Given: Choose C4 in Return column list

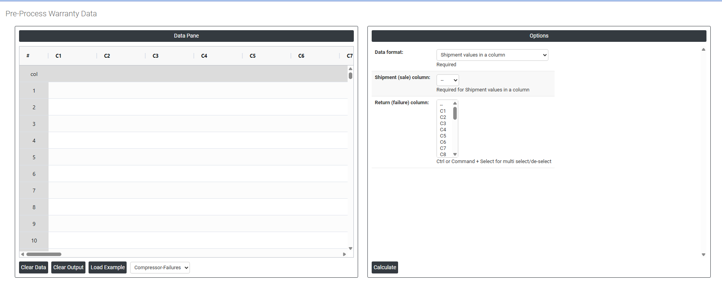Looking at the screenshot, I should 443,130.
